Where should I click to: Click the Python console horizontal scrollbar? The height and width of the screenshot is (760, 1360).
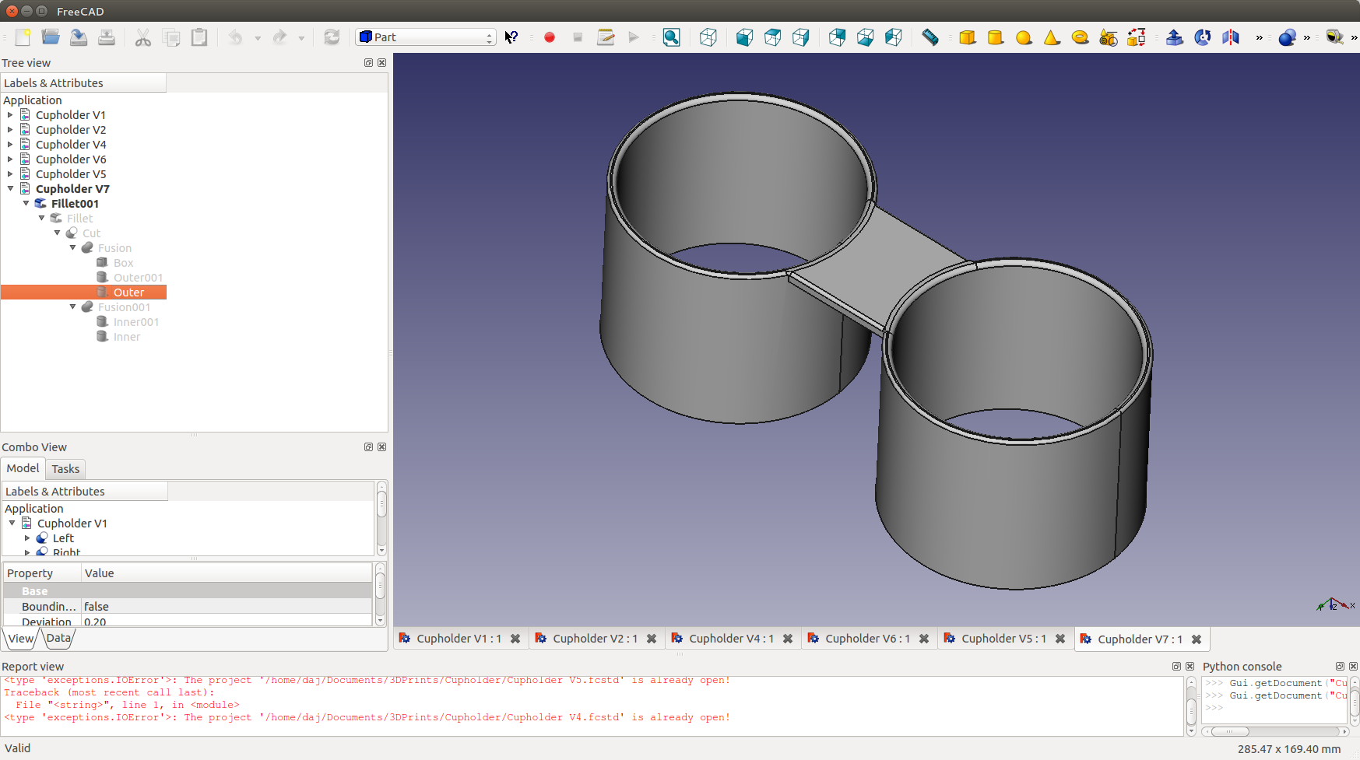[1274, 731]
